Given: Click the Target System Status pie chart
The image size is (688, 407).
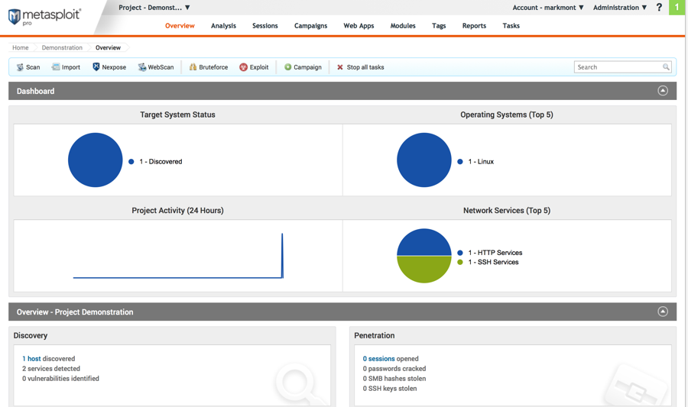Looking at the screenshot, I should click(x=96, y=160).
